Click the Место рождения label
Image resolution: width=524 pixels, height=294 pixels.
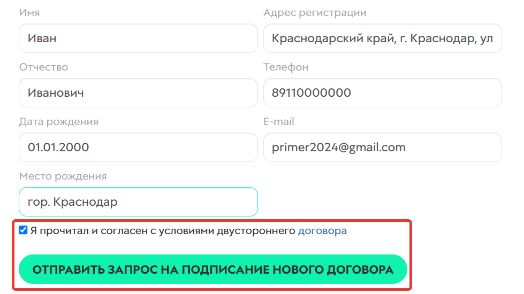(63, 176)
